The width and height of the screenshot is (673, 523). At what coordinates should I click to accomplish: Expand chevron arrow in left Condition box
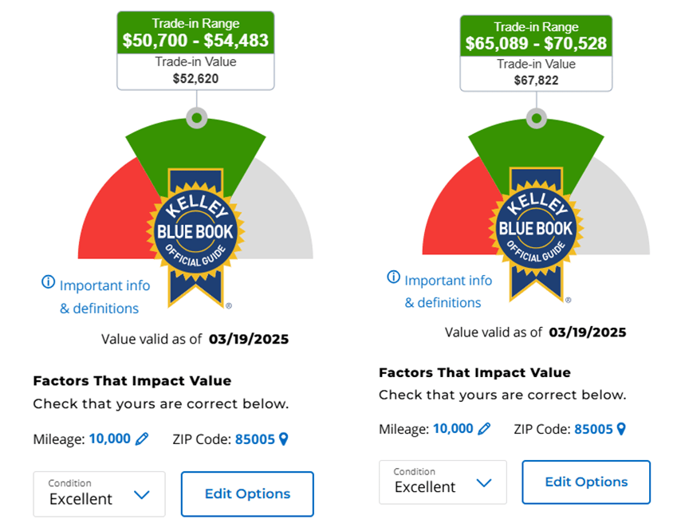pos(142,494)
